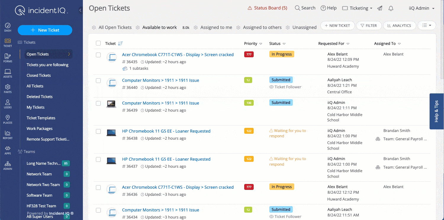
Task: Switch to Unassigned view
Action: click(x=305, y=27)
